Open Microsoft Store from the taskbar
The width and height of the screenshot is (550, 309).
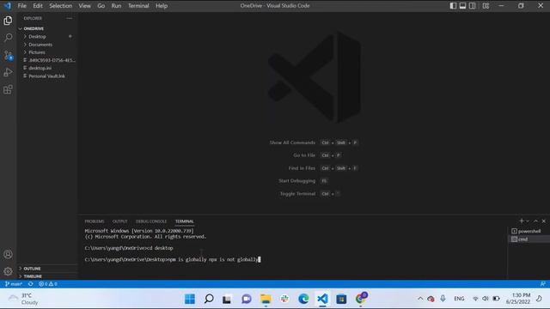tap(341, 299)
